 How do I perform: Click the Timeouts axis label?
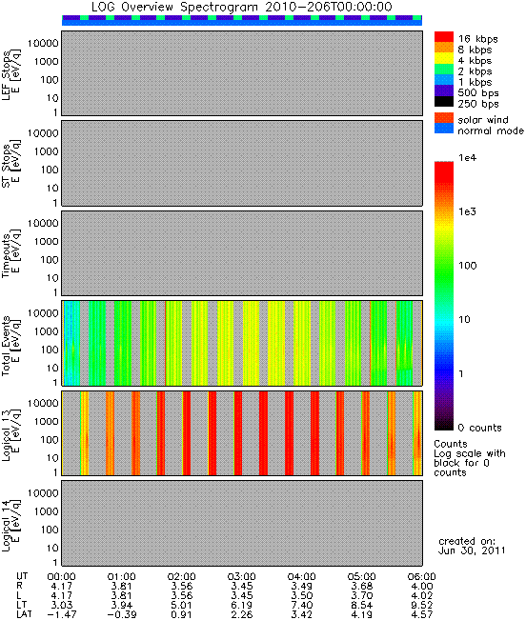coord(10,255)
